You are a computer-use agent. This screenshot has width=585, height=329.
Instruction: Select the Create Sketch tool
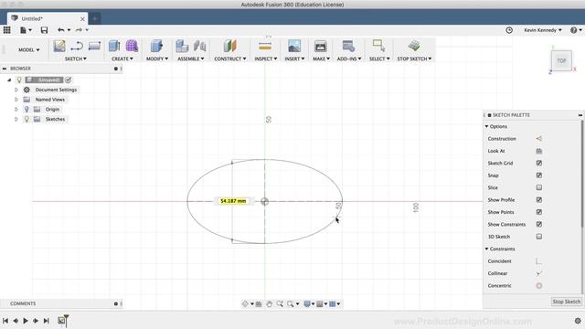tap(59, 46)
